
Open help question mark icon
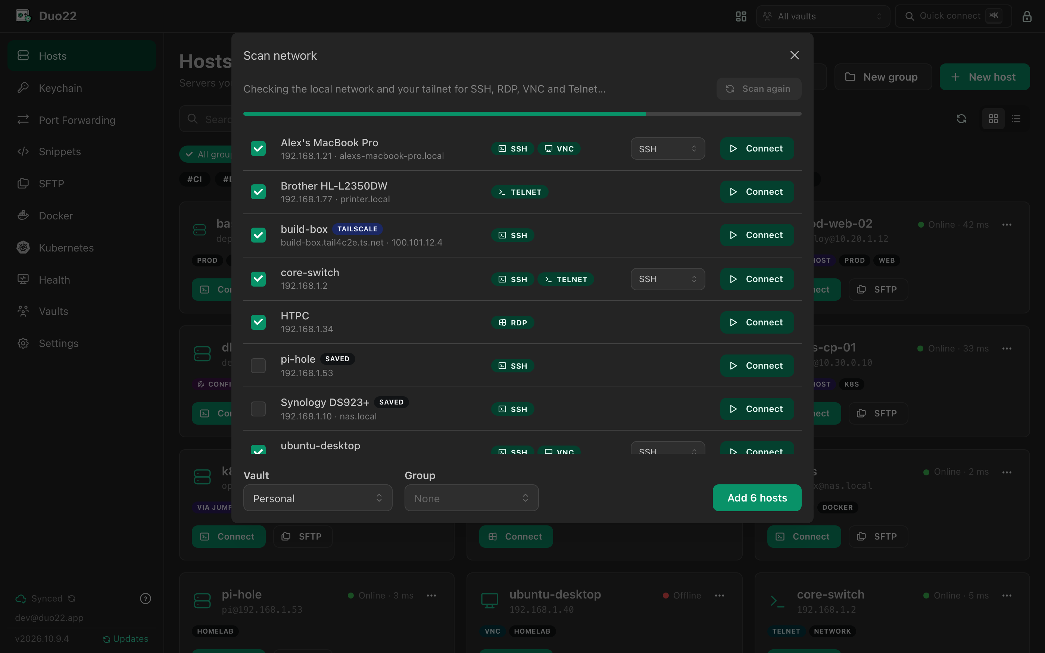coord(146,599)
